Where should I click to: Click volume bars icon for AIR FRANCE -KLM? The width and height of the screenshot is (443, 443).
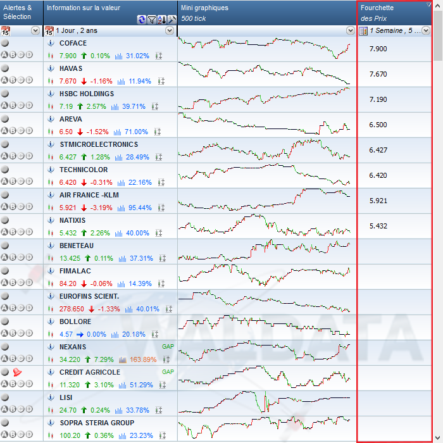pyautogui.click(x=121, y=208)
